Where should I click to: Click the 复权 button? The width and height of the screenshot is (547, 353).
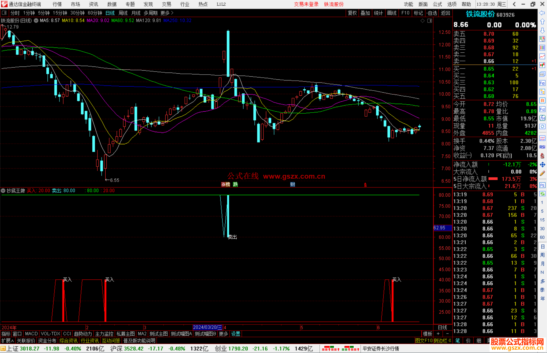click(352, 13)
